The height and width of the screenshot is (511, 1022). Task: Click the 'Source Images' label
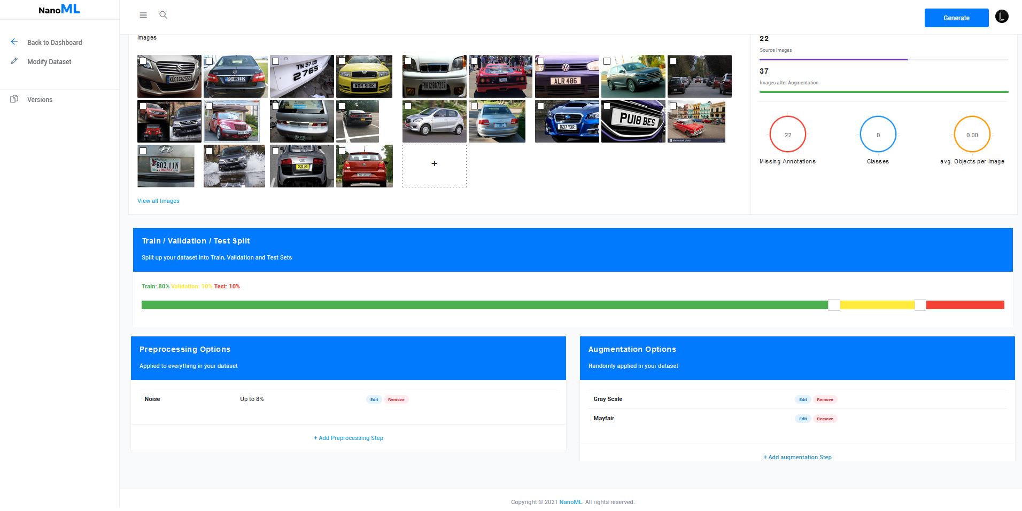776,50
